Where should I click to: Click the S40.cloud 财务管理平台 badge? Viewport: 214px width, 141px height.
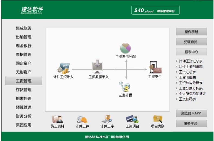click(155, 10)
